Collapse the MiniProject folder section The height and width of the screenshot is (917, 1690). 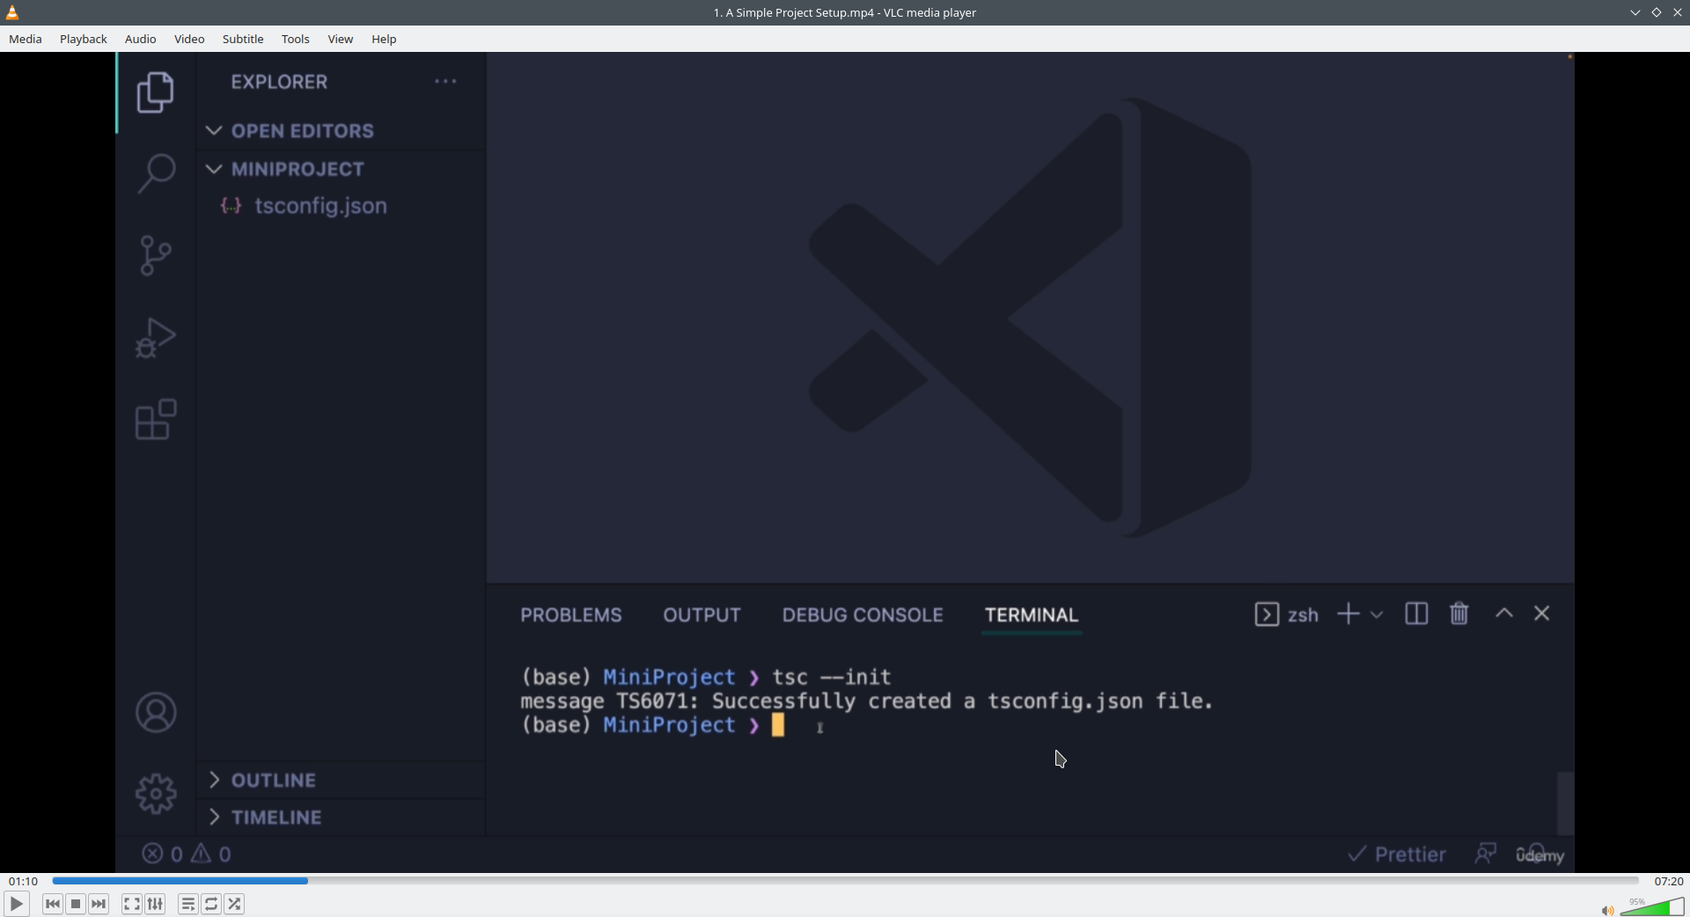pyautogui.click(x=214, y=169)
